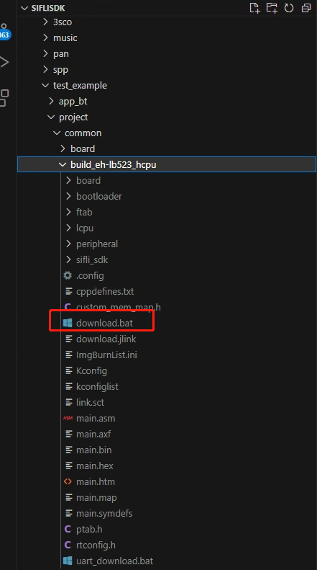Viewport: 317px width, 570px height.
Task: Collapse the build_eh-lb523_hcpu folder
Action: (113, 165)
